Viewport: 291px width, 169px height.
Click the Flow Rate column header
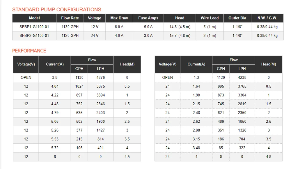coord(70,18)
